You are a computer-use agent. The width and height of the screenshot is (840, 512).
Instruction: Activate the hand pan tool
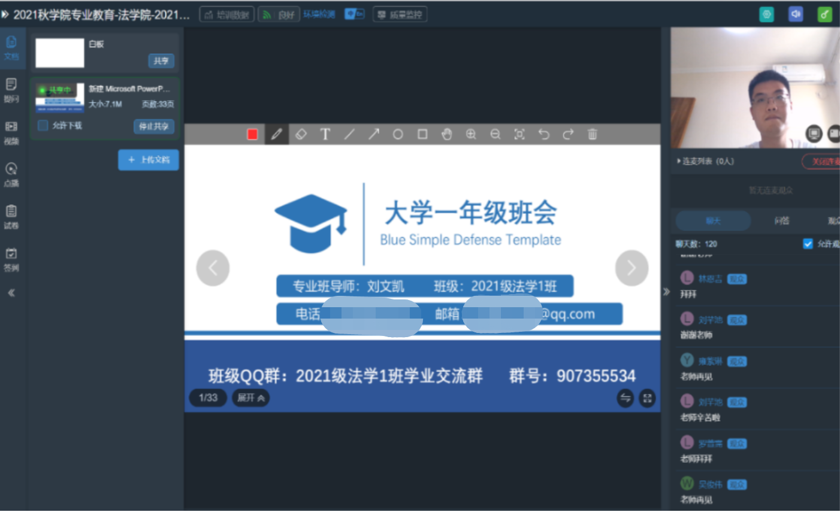point(446,134)
